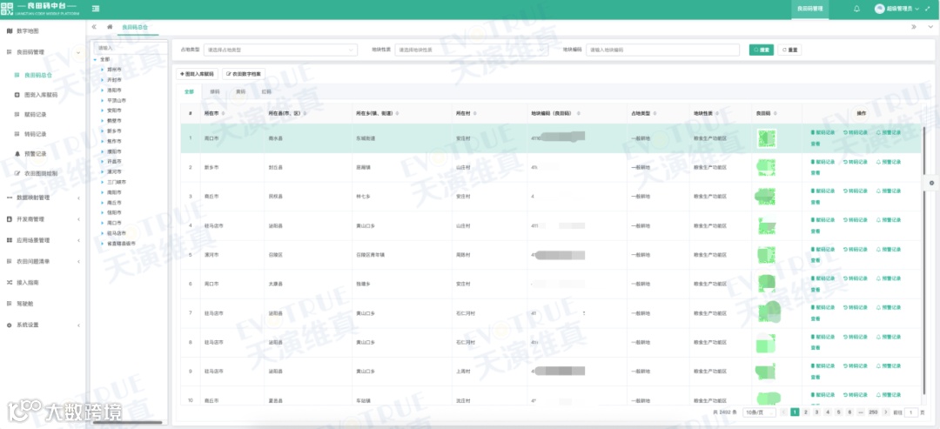Open 转码记录 link in row 2

tap(856, 162)
